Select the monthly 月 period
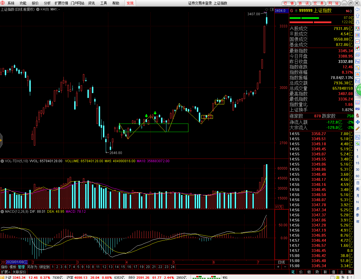 (357, 196)
